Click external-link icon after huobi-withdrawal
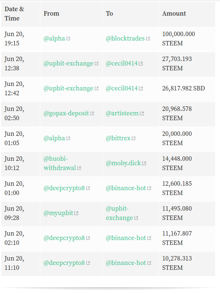220x294 pixels. [79, 168]
